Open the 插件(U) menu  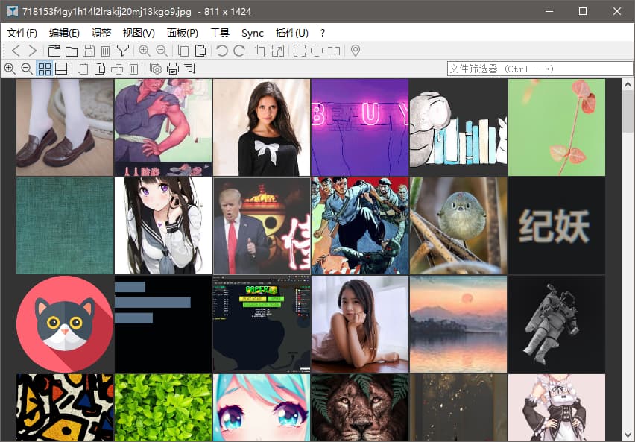291,33
